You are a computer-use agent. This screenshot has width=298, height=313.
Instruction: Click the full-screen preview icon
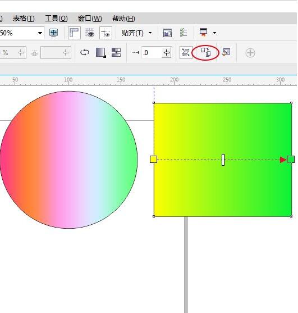click(x=54, y=33)
